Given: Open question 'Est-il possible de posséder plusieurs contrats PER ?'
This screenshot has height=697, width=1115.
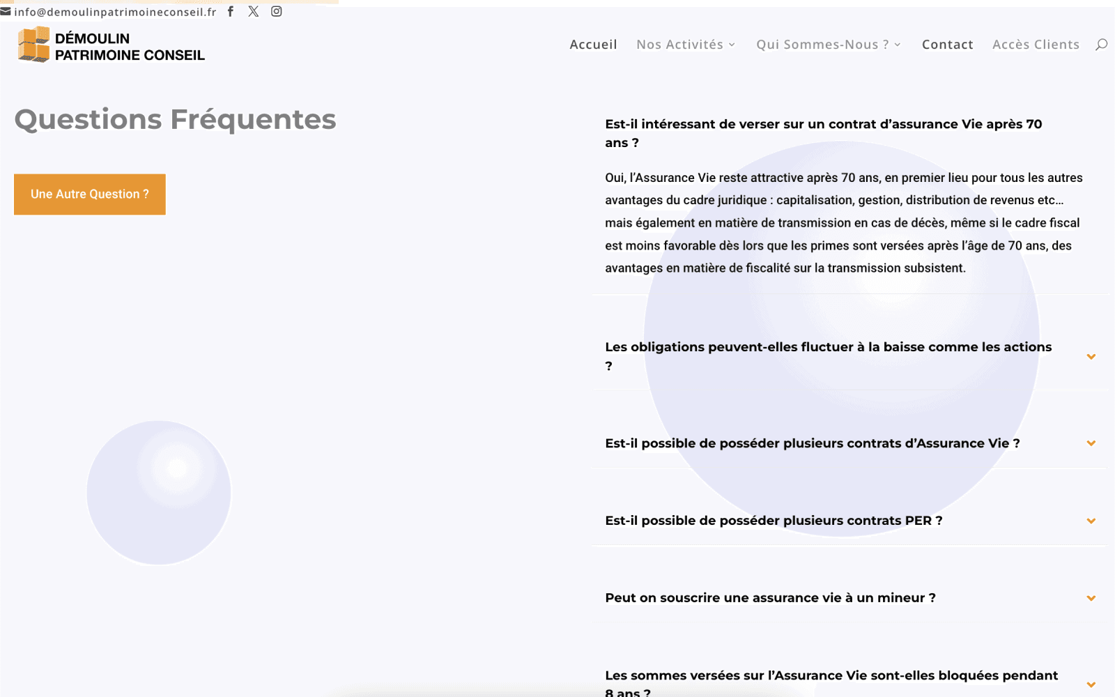Looking at the screenshot, I should tap(774, 521).
